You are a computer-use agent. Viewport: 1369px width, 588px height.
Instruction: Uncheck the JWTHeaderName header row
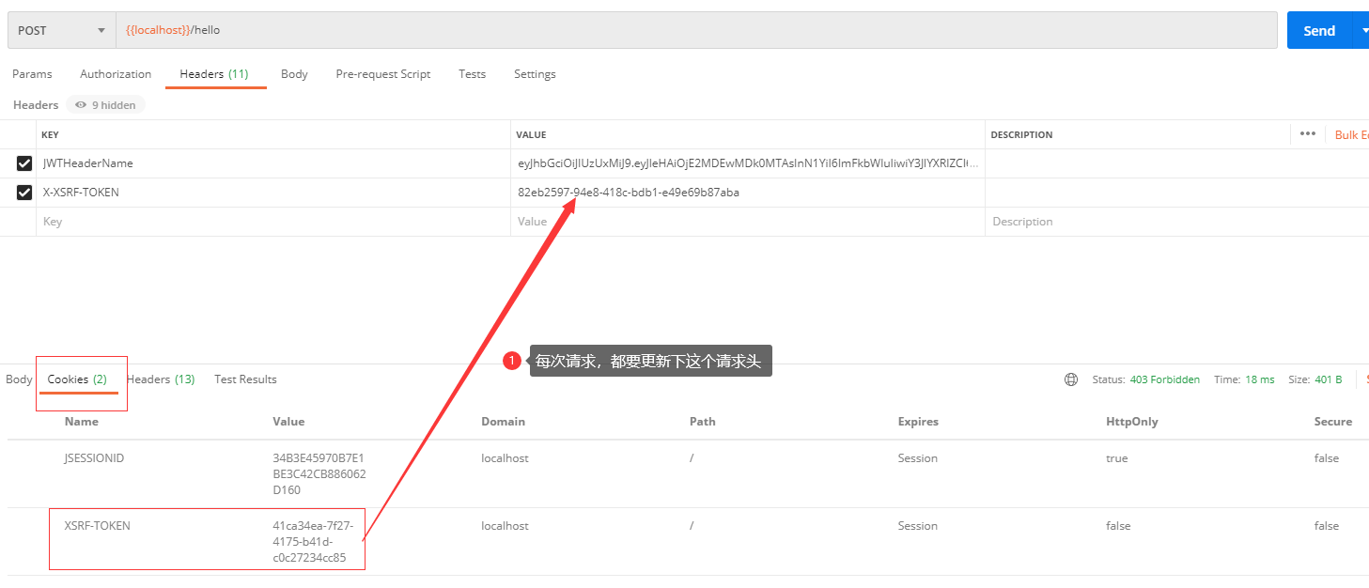pos(23,162)
